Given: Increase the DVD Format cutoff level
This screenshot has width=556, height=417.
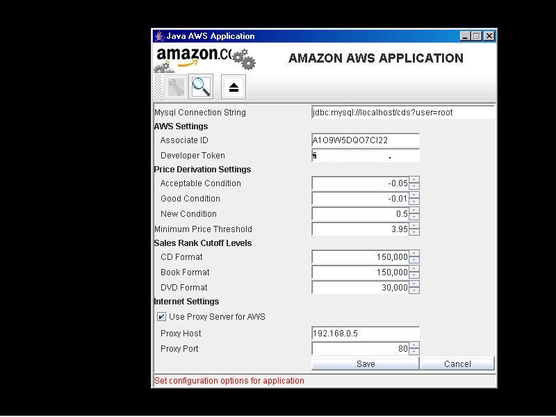Looking at the screenshot, I should click(414, 284).
